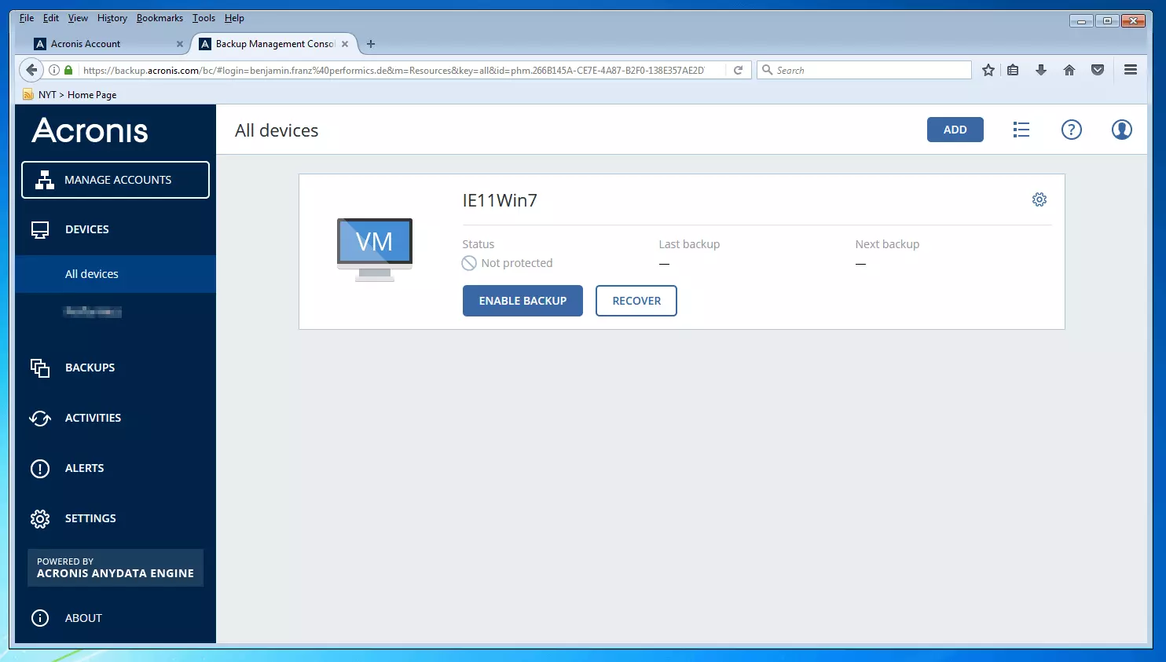This screenshot has width=1166, height=662.
Task: Click the Firefox Search input field
Action: (864, 70)
